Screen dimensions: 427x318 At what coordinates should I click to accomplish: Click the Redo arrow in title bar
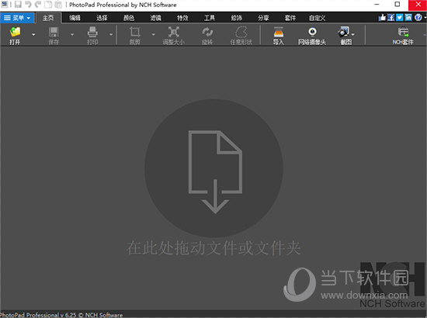tap(38, 5)
